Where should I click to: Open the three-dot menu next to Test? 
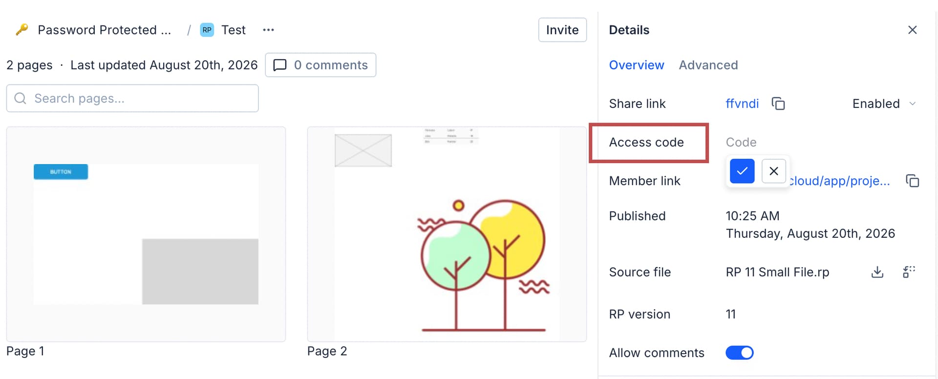coord(268,30)
